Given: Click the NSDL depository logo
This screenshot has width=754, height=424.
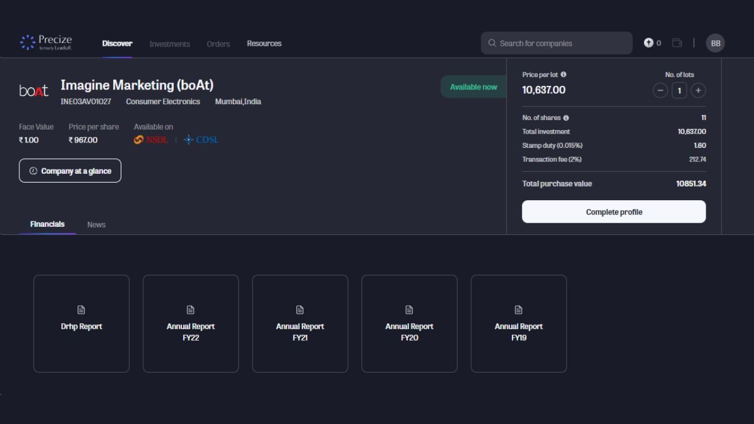Looking at the screenshot, I should [x=151, y=140].
